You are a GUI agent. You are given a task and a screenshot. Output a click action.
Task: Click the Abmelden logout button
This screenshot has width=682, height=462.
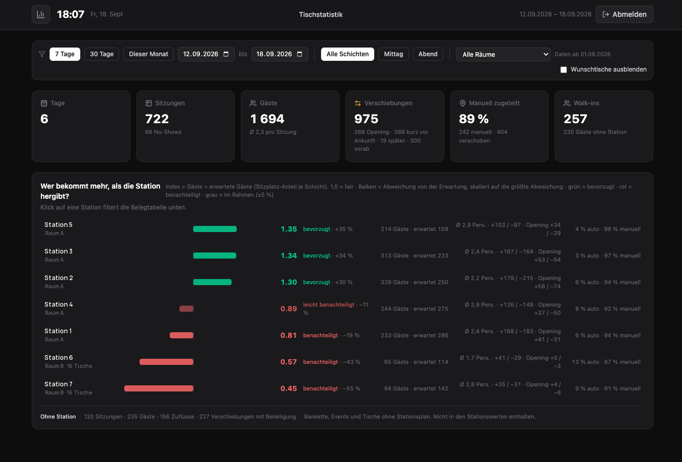[x=625, y=14]
